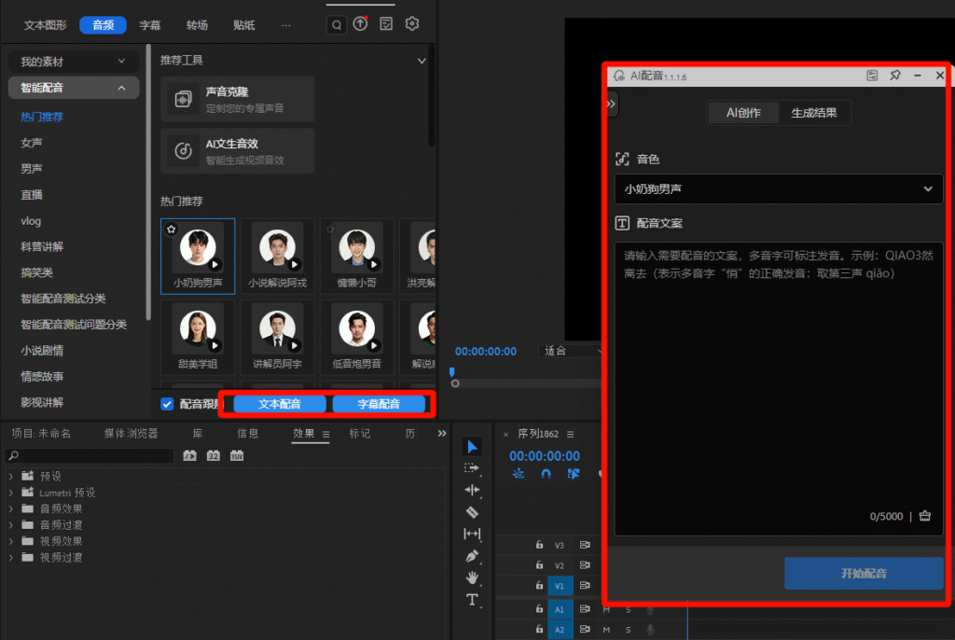Select the Pen tool in the timeline toolbar
The height and width of the screenshot is (640, 955).
472,557
